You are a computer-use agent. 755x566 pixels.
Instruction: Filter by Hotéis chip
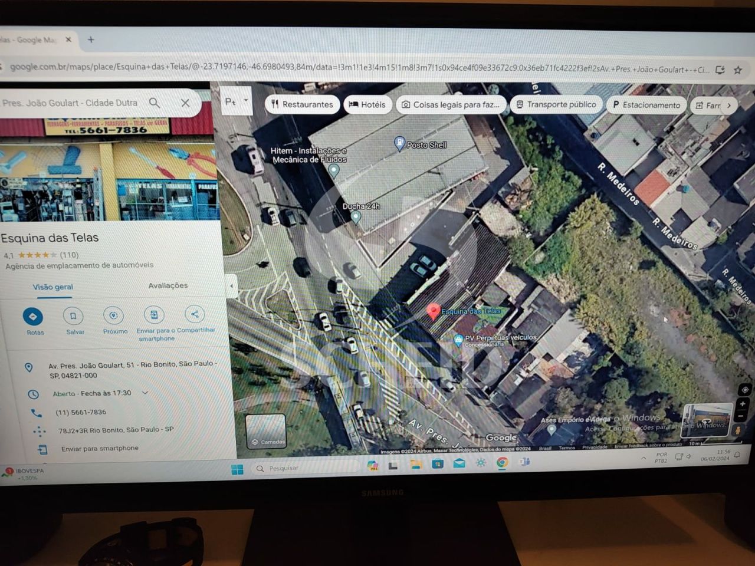click(367, 104)
